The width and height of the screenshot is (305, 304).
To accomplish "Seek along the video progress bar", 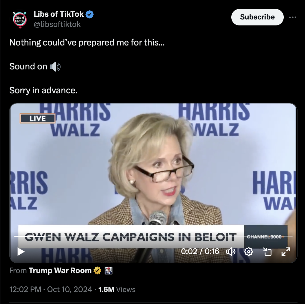I will (x=153, y=236).
